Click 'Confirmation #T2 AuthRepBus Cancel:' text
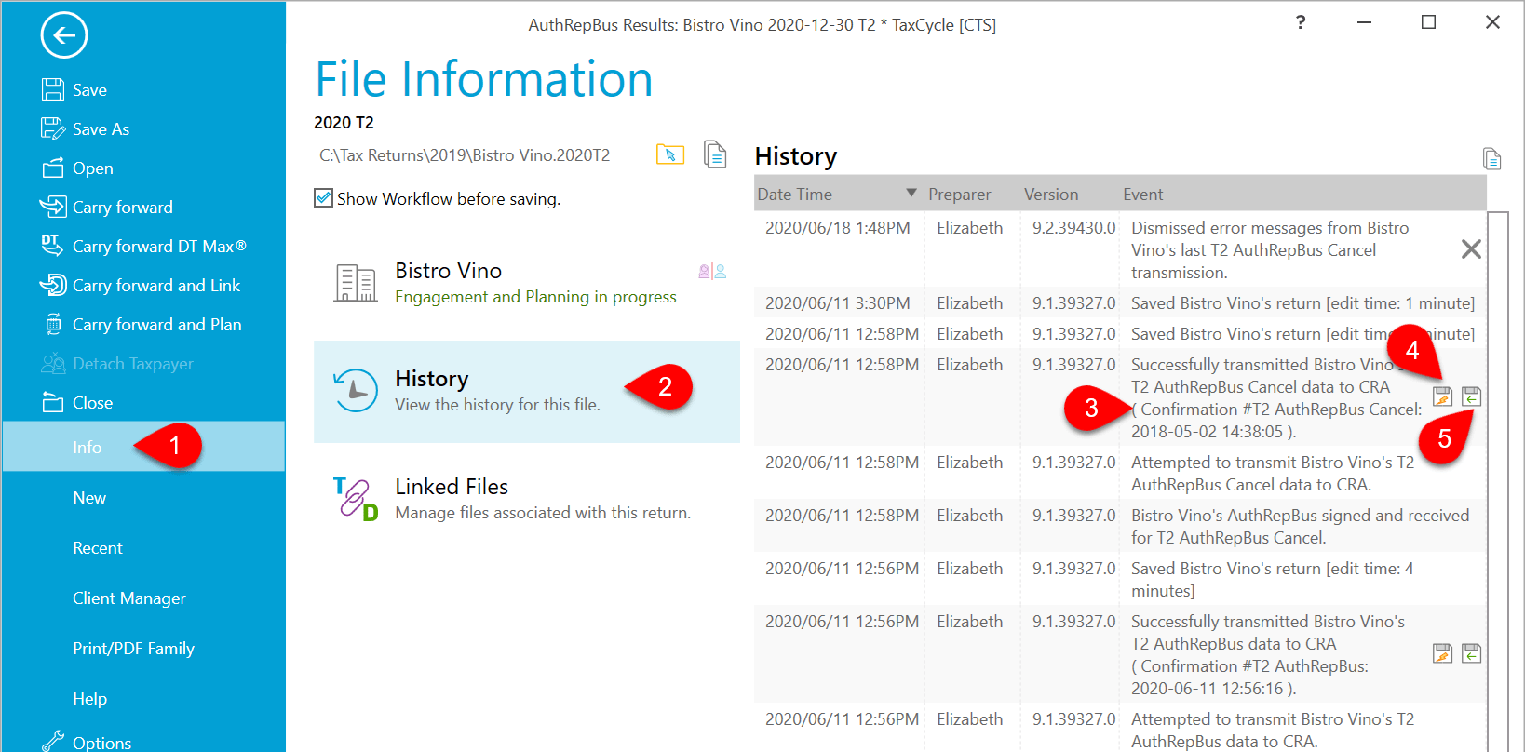Screen dimensions: 1525x752 1276,410
